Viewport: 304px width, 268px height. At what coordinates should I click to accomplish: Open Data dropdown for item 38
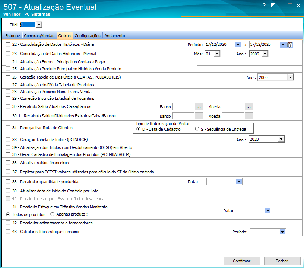click(x=239, y=182)
